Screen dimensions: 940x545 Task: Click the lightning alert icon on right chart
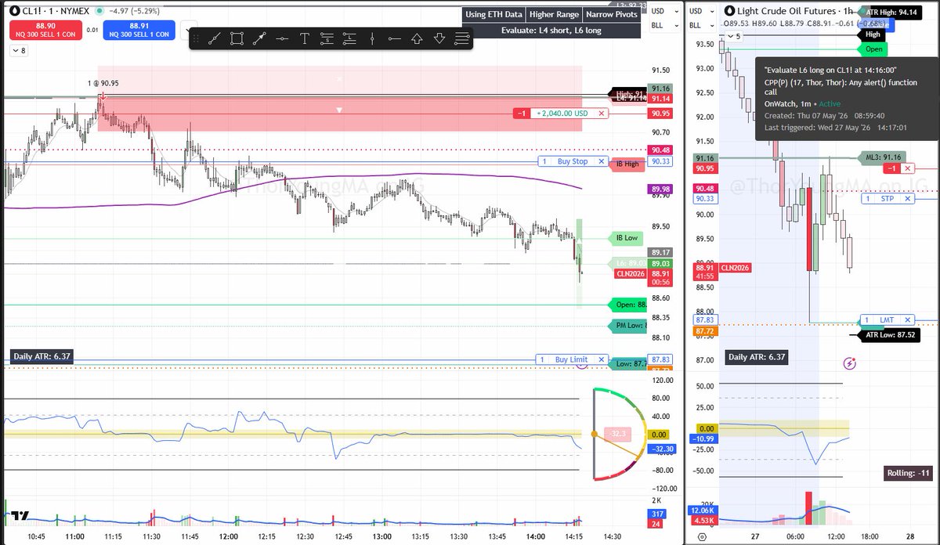pyautogui.click(x=851, y=364)
